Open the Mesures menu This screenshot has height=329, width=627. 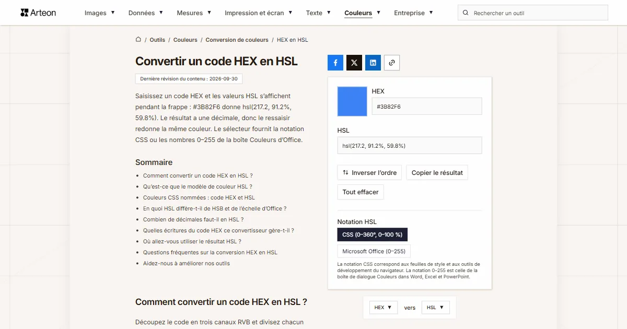[194, 13]
